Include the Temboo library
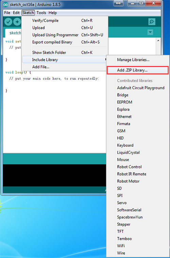 point(138,239)
